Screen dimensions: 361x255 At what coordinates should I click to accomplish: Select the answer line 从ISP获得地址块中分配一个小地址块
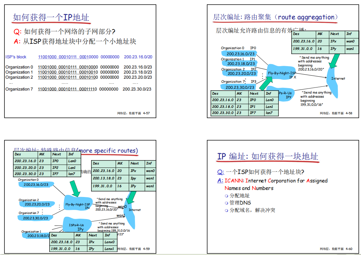[x=80, y=41]
